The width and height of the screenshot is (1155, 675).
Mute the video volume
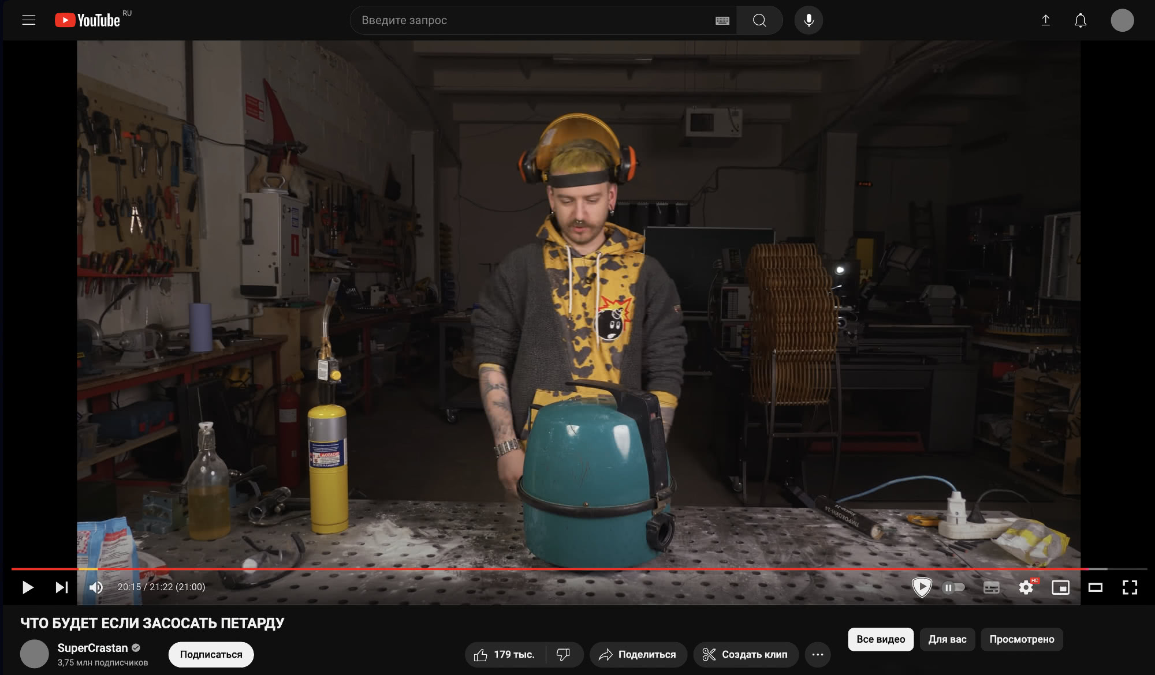[96, 587]
